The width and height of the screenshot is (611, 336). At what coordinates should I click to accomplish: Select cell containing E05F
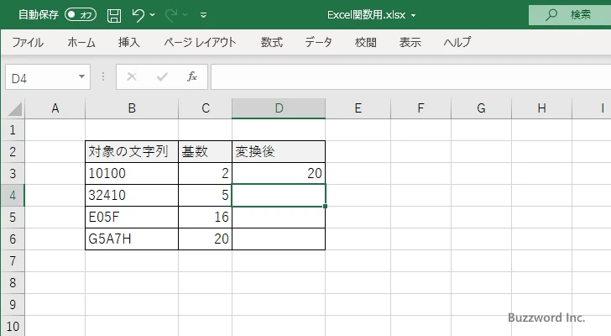(x=132, y=217)
